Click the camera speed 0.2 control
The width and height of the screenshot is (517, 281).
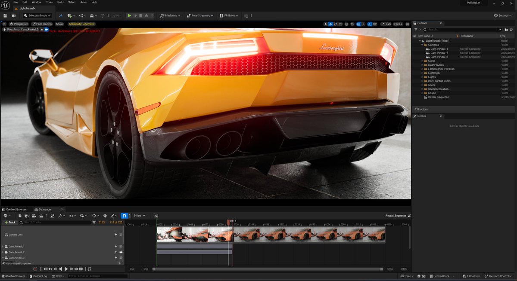coord(398,24)
